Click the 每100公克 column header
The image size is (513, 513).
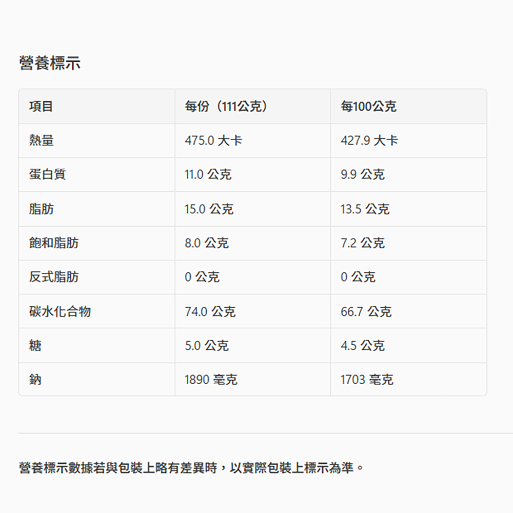tap(368, 107)
